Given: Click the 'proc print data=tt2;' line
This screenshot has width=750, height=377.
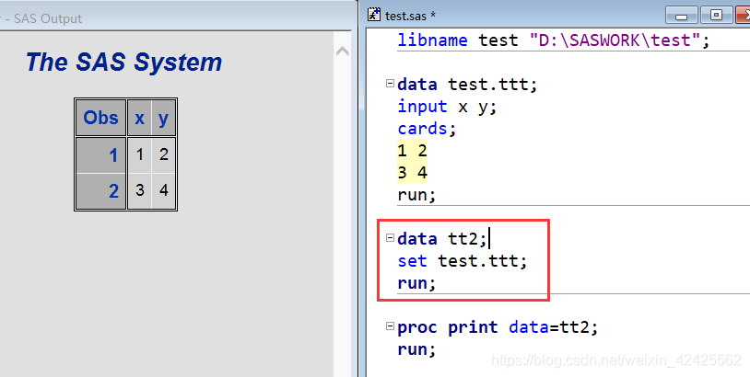Looking at the screenshot, I should 498,327.
